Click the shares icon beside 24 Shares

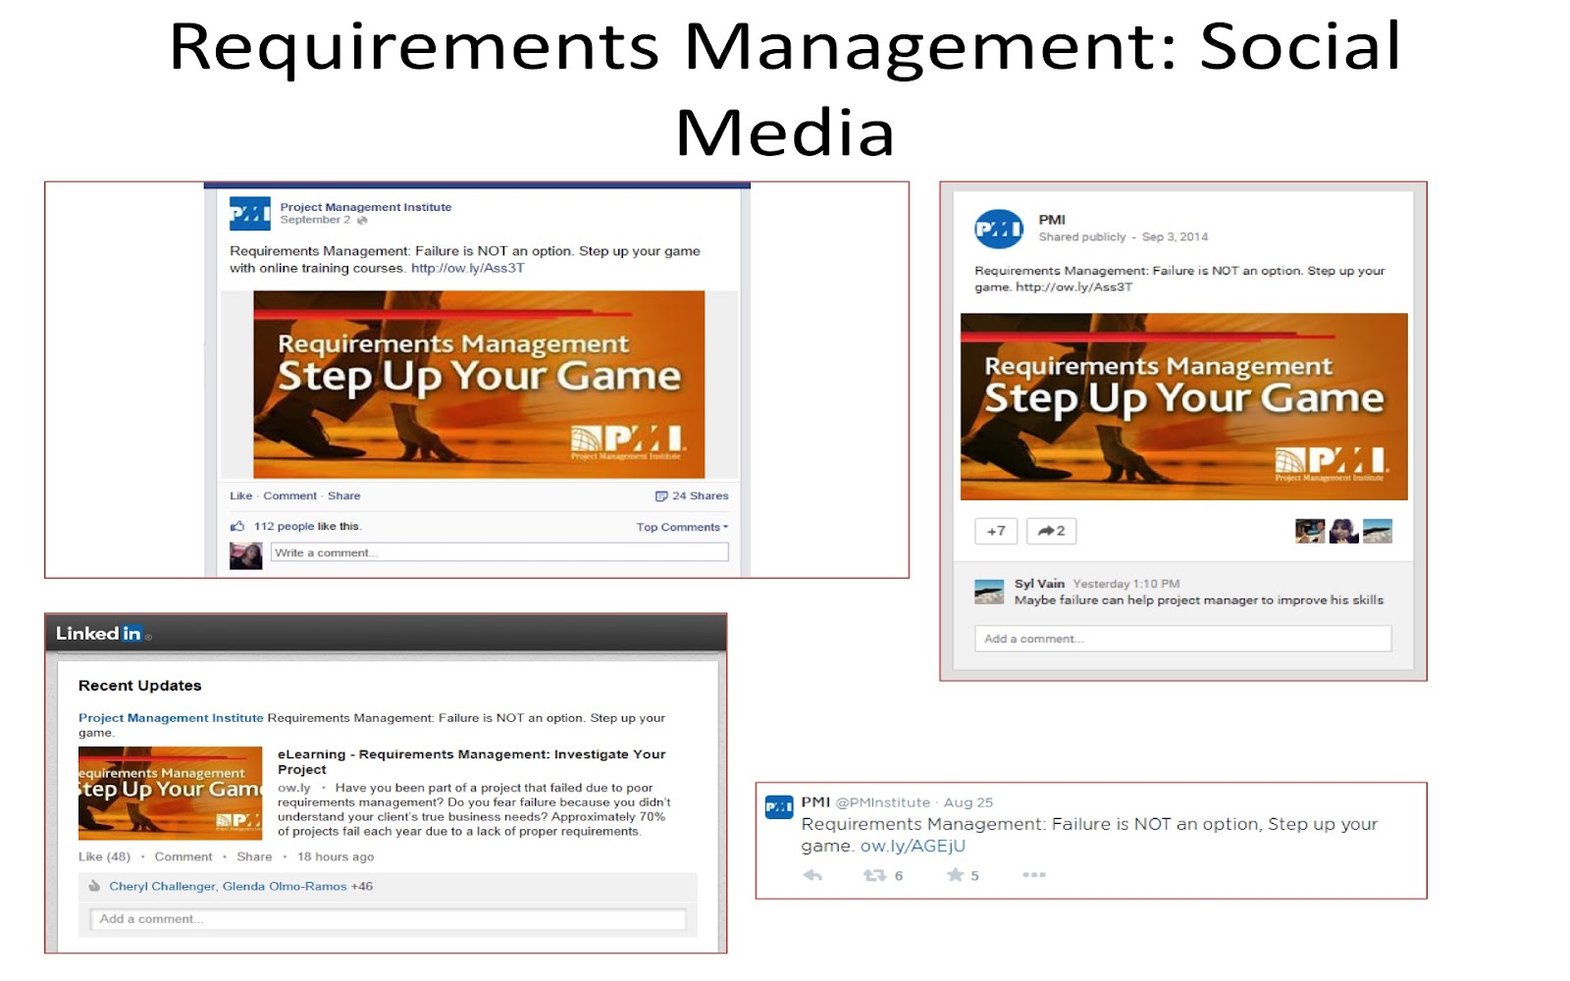click(661, 496)
